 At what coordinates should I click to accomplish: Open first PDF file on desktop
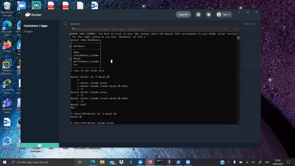tap(51, 6)
